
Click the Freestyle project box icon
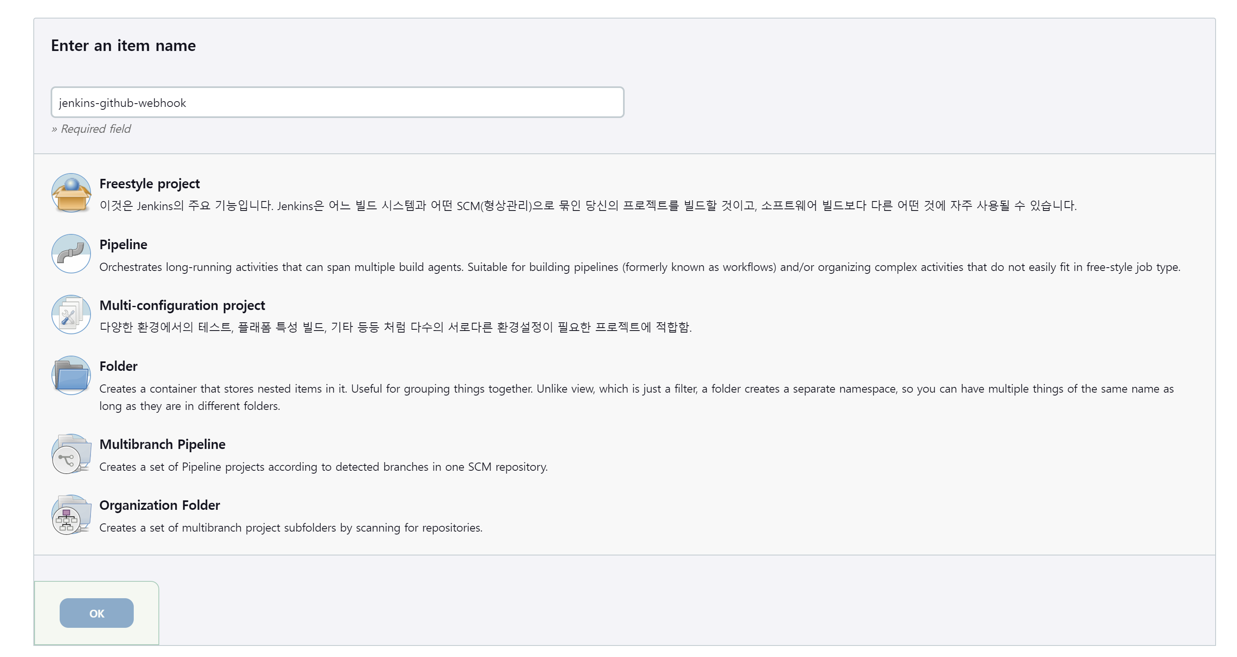(71, 193)
